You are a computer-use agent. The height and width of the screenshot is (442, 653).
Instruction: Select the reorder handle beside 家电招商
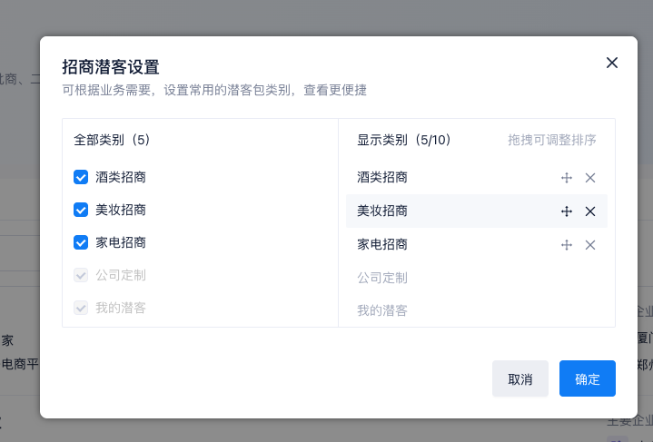click(x=567, y=245)
